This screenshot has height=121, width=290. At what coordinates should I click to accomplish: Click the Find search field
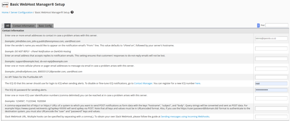click(x=276, y=25)
